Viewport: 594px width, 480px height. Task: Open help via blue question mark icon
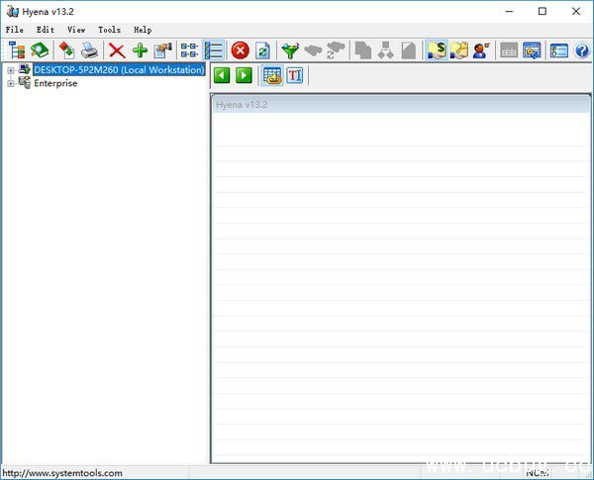[582, 50]
